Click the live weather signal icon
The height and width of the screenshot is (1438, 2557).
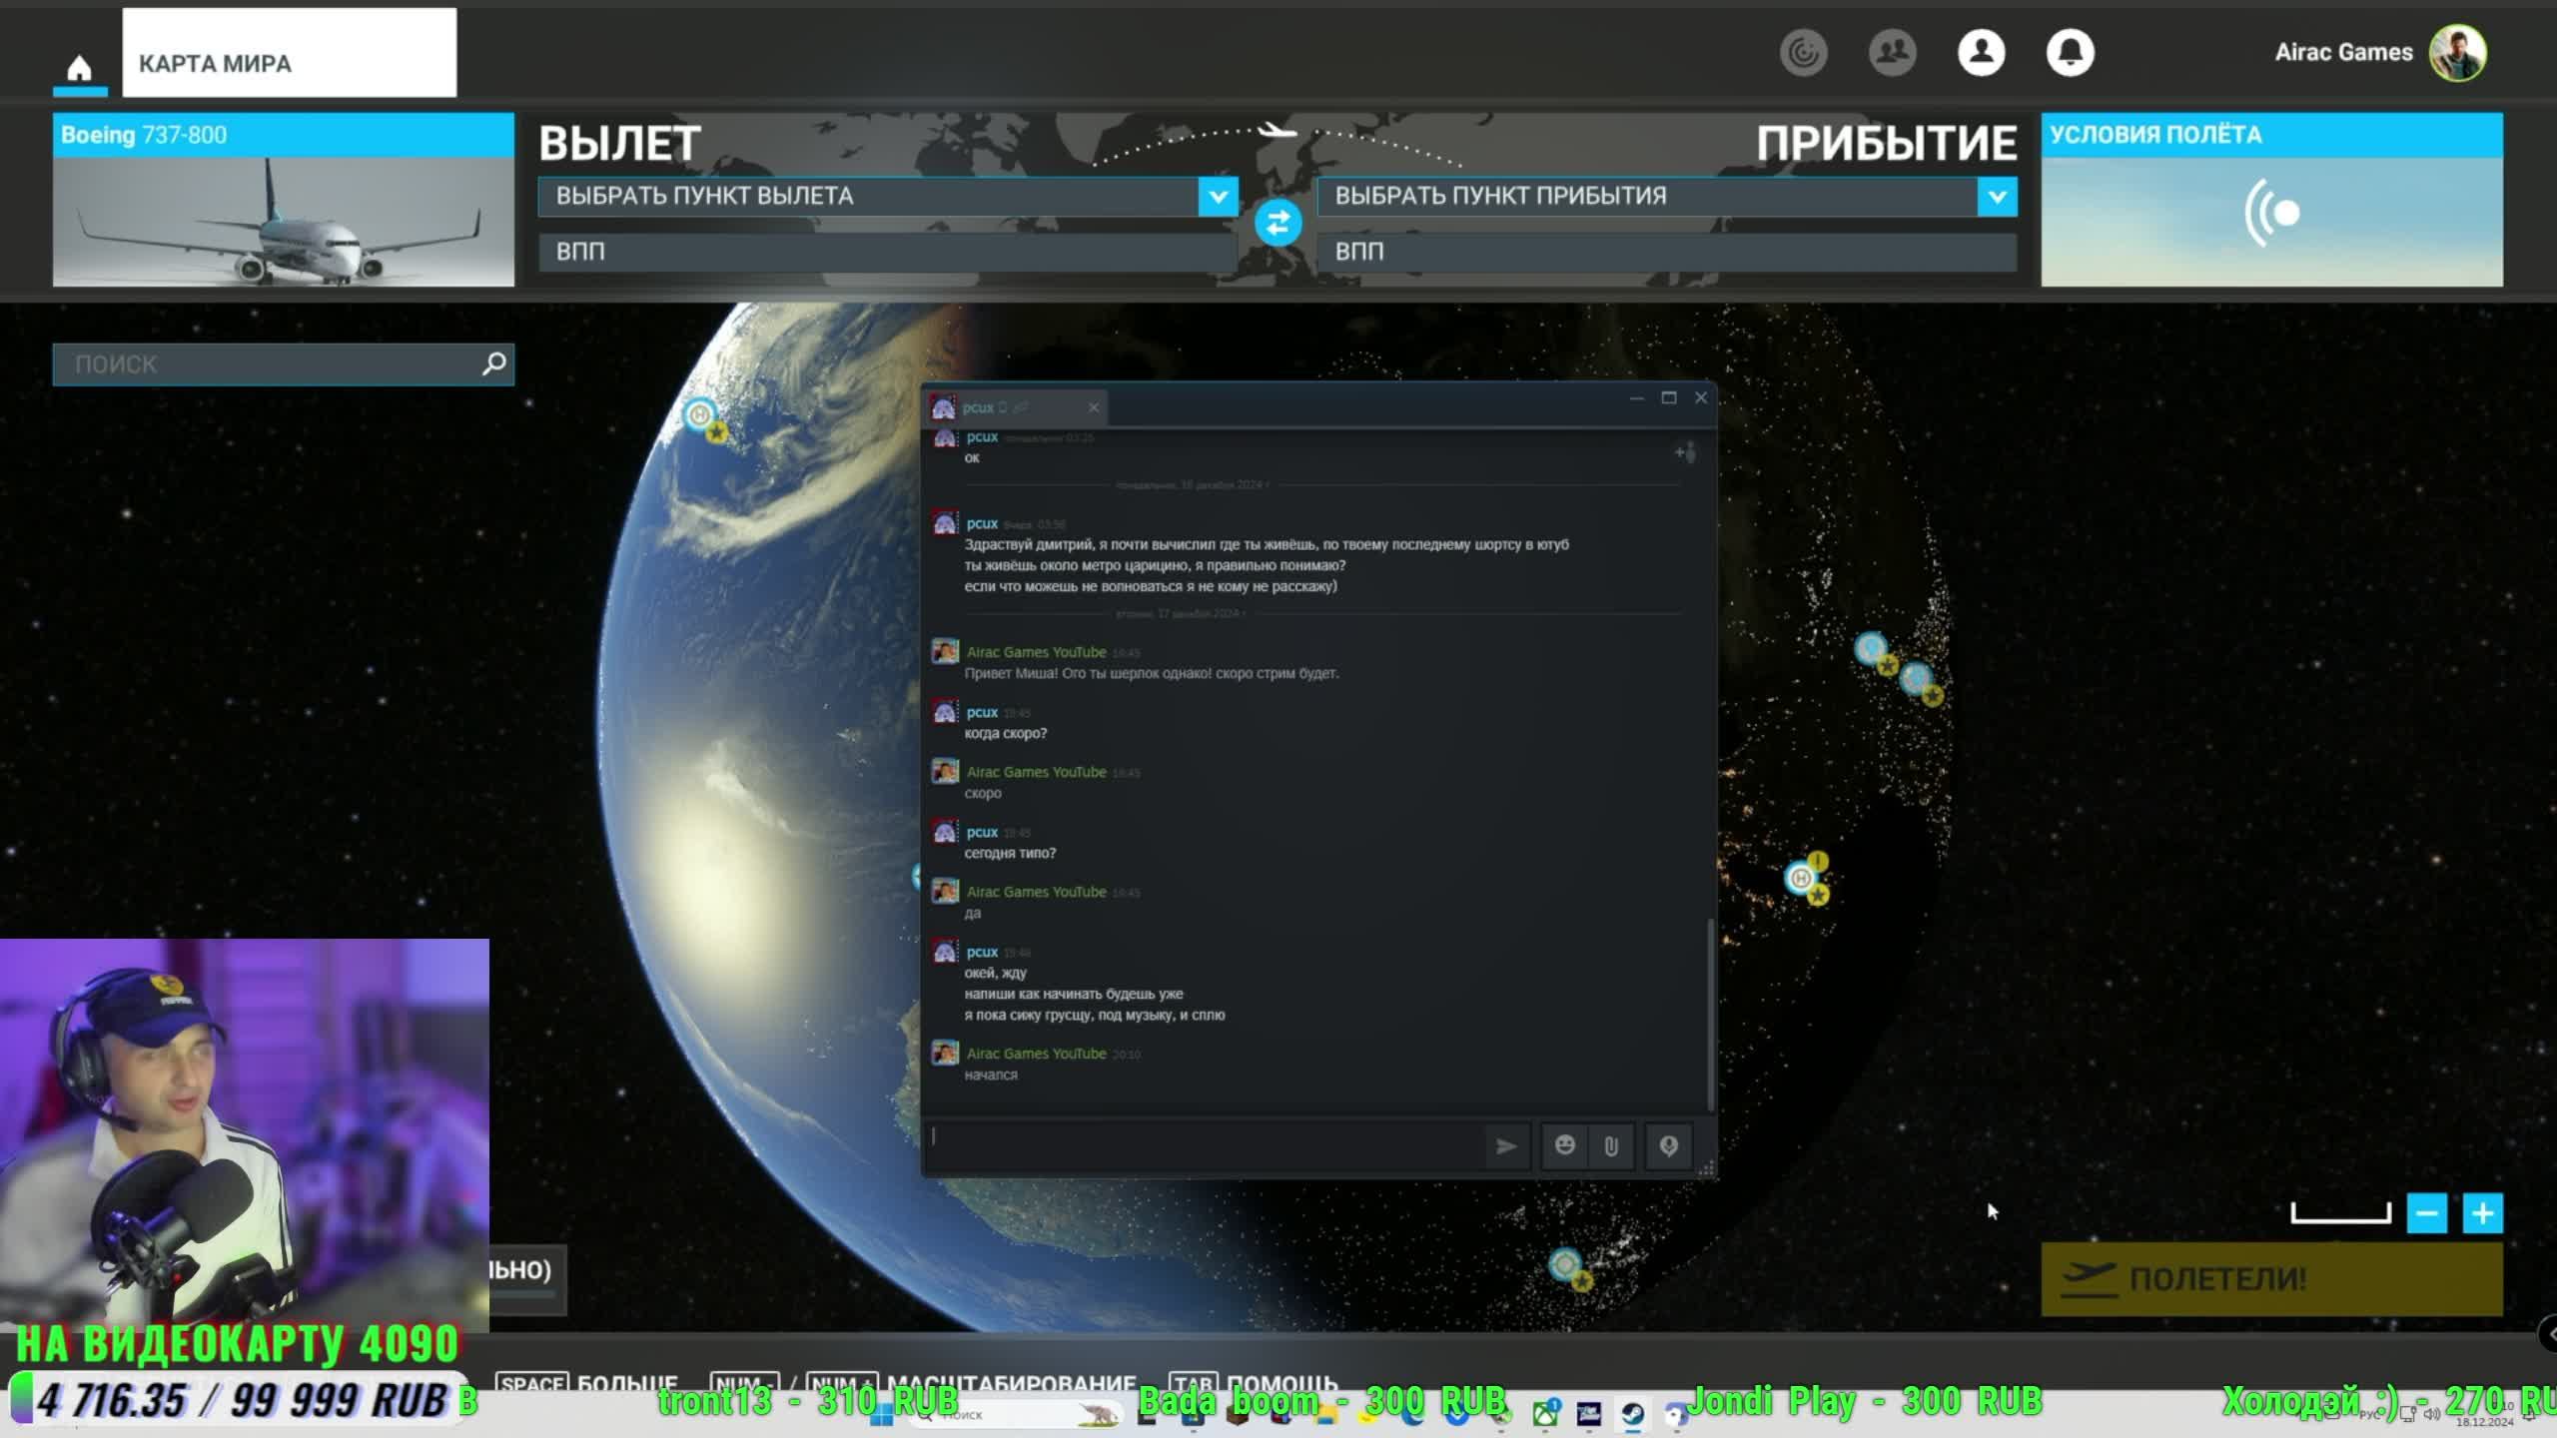pyautogui.click(x=2271, y=213)
